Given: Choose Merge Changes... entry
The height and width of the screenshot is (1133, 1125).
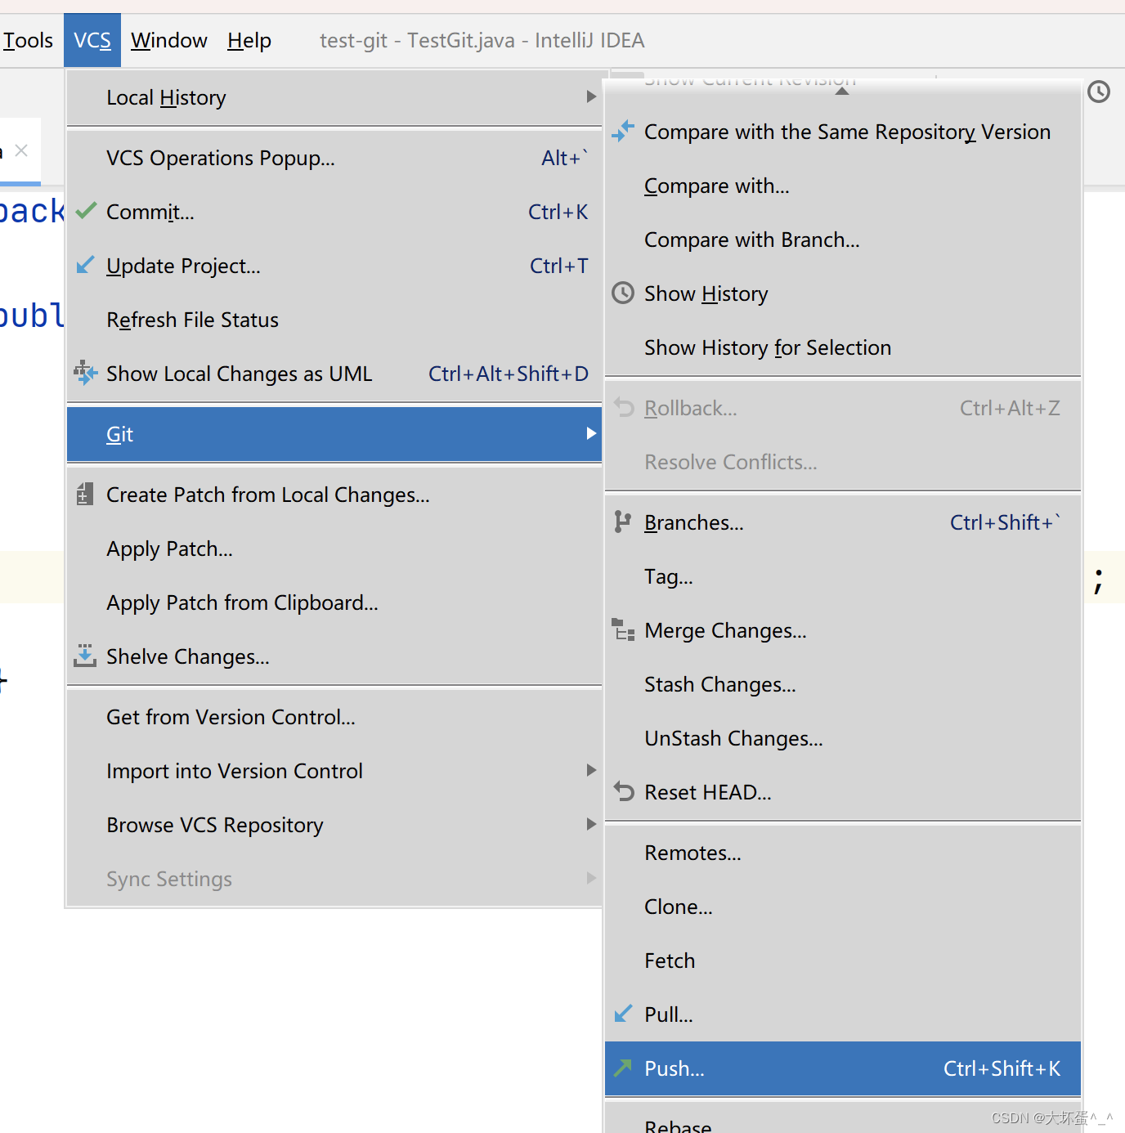Looking at the screenshot, I should [843, 630].
